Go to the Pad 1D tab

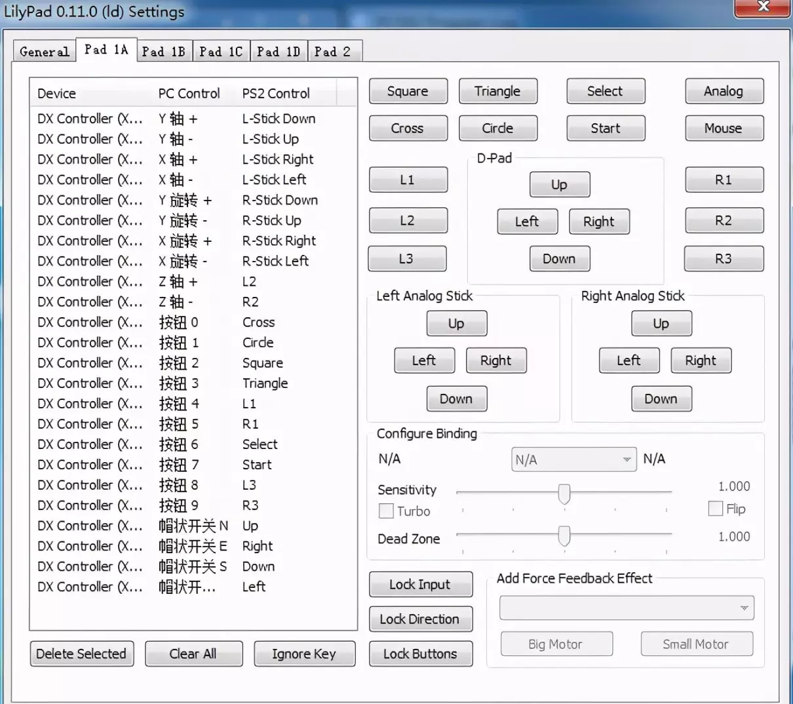279,51
